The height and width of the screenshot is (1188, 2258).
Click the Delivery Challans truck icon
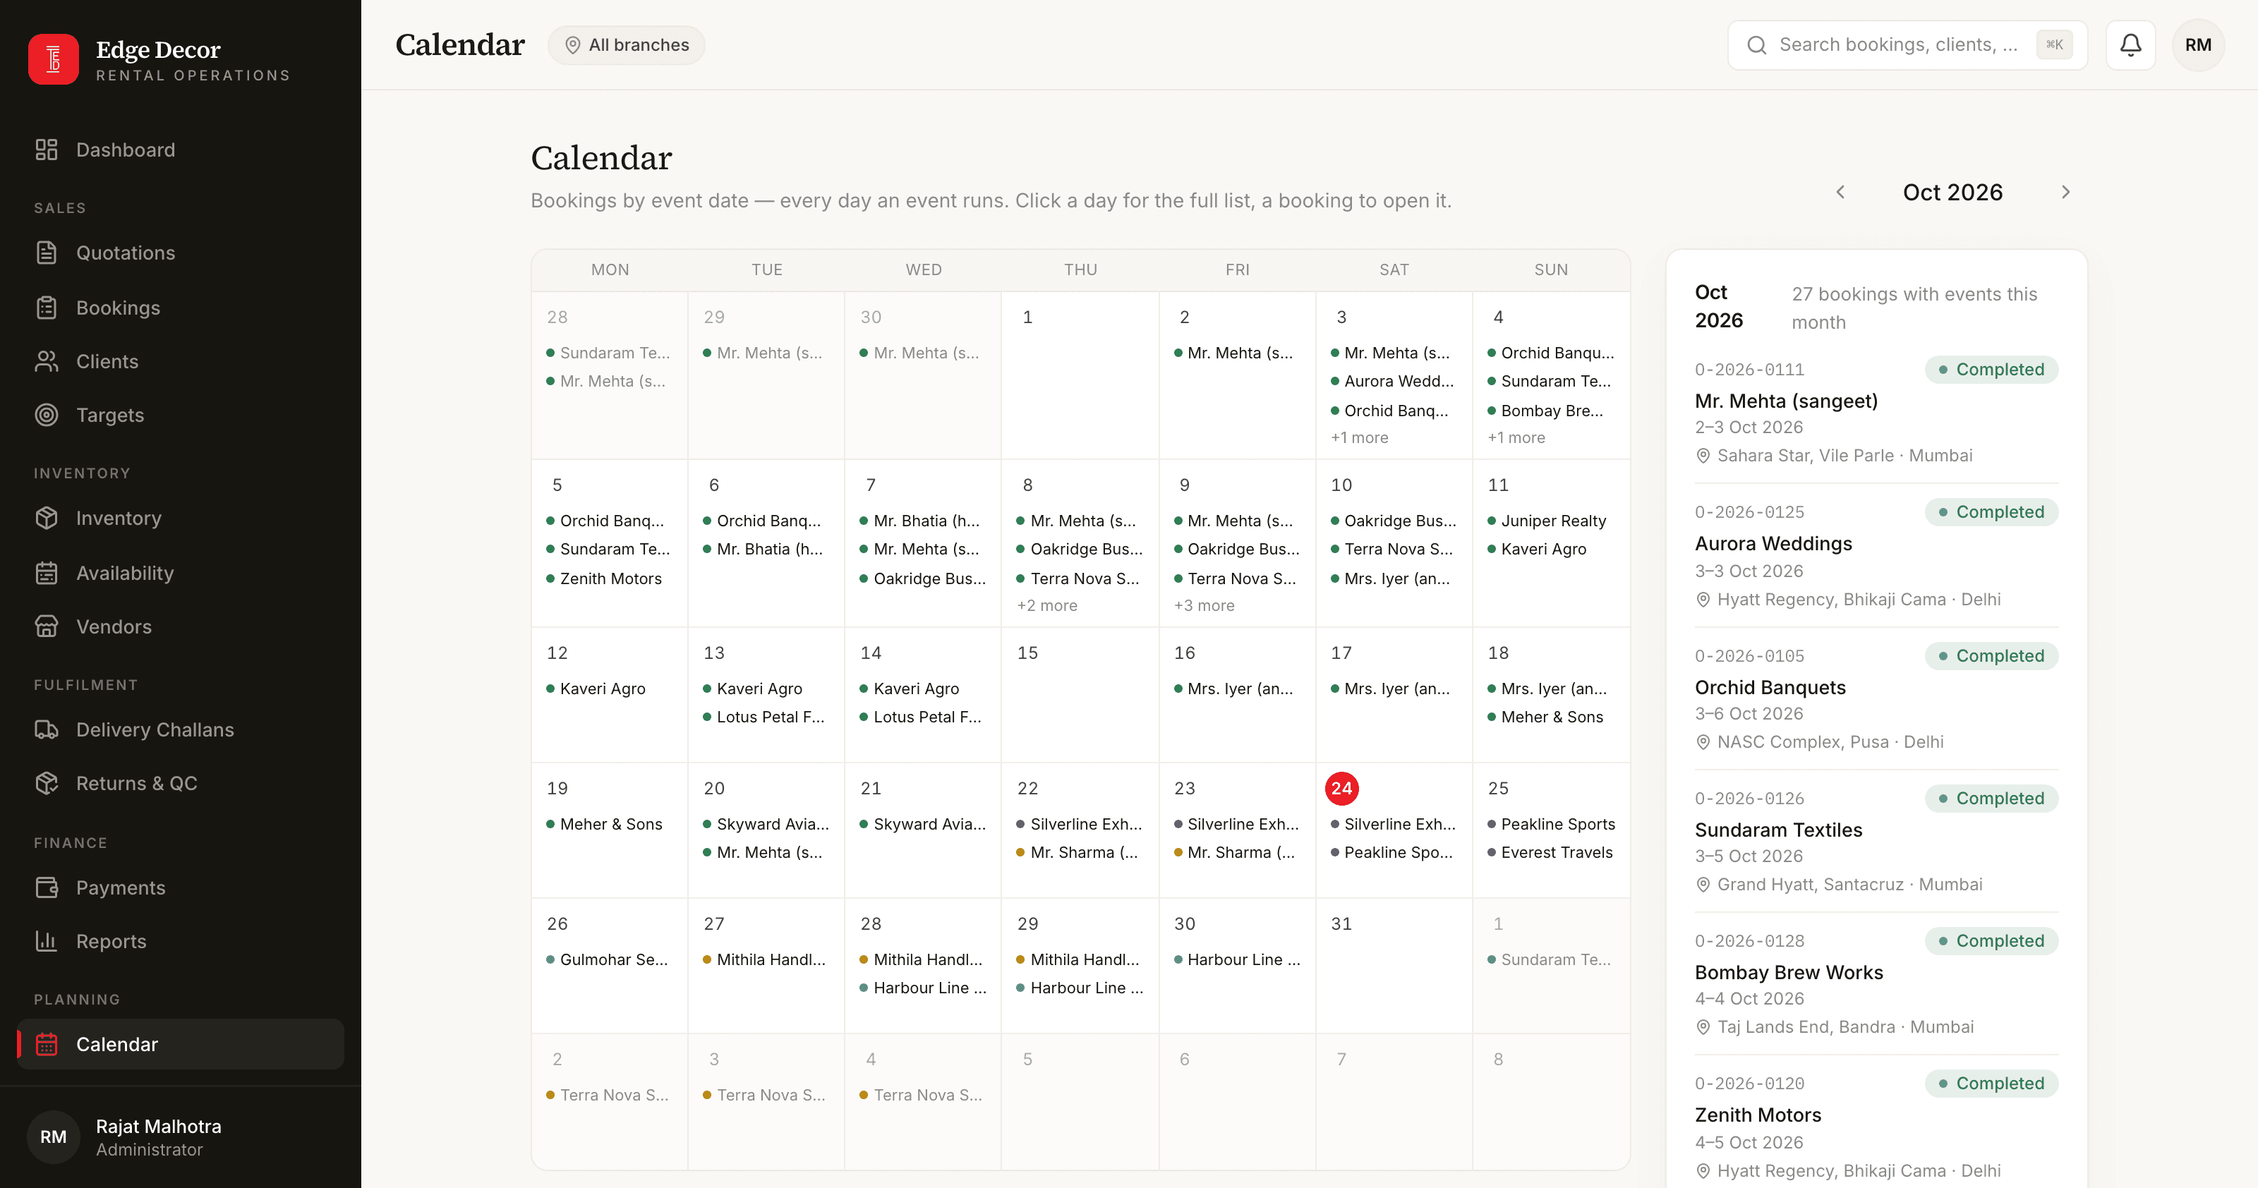coord(47,729)
